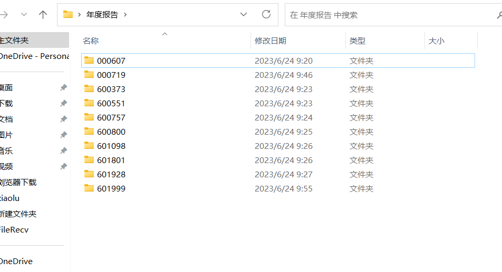Open 浏览器下载 sidebar folder
502x272 pixels.
click(18, 182)
